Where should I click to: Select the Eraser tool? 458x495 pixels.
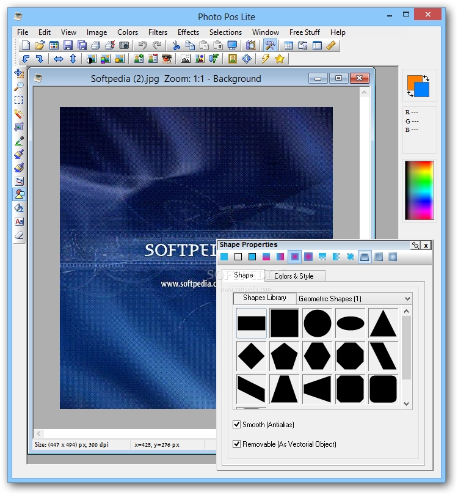[x=19, y=235]
